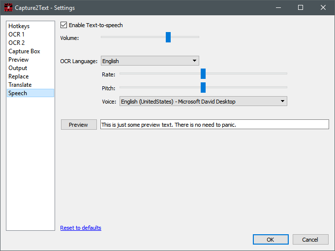Show the Replace settings page
Screen dimensions: 335x251
point(18,76)
